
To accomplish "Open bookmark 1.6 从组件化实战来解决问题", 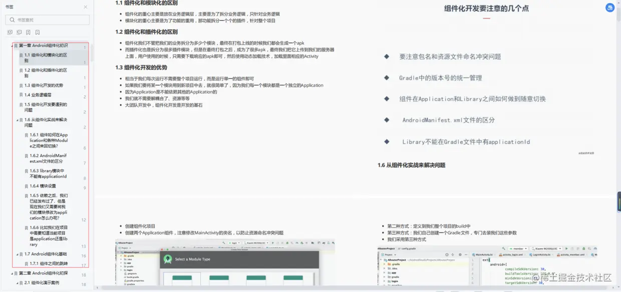I will pyautogui.click(x=46, y=122).
